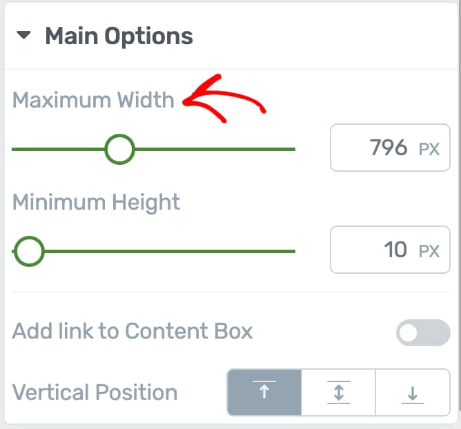Viewport: 461px width, 429px height.
Task: Click the Maximum Width label
Action: point(93,100)
